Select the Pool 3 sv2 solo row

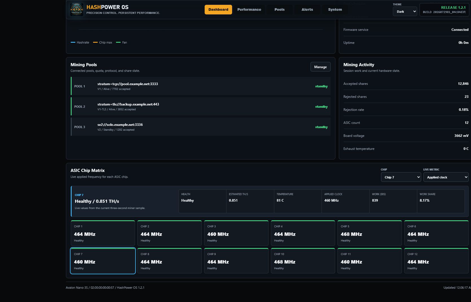(x=201, y=127)
